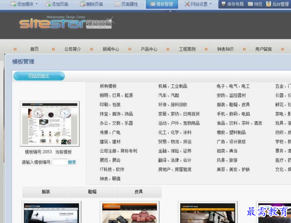Image resolution: width=291 pixels, height=223 pixels.
Task: Select 办公、文教、乐器 category
Action: pos(116,123)
